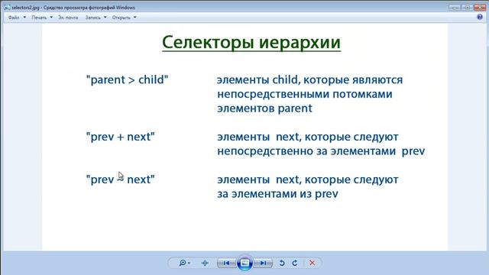
Task: Click the text "prev + next"
Action: [x=121, y=137]
